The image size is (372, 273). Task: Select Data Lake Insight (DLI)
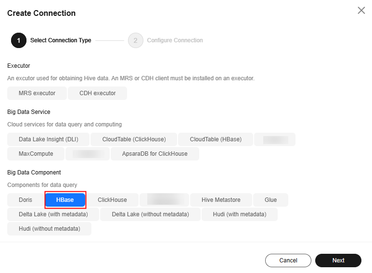49,139
